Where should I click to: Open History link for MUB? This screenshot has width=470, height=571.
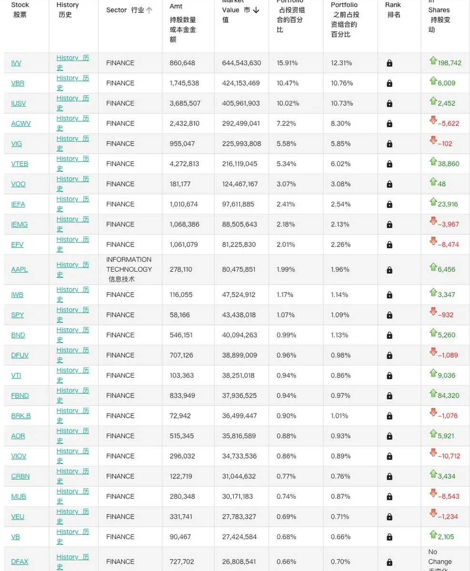72,496
